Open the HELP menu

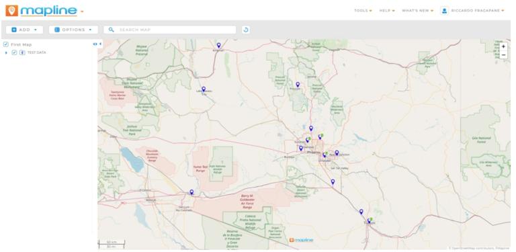387,11
